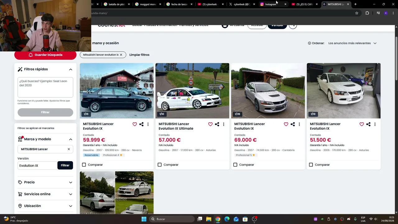Clear the MITSUBISHI Lancer model field

click(x=69, y=149)
